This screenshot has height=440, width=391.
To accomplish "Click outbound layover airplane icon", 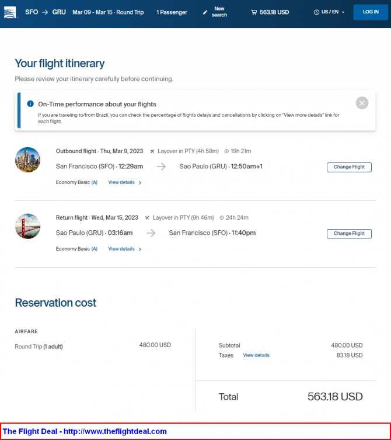I will click(152, 151).
